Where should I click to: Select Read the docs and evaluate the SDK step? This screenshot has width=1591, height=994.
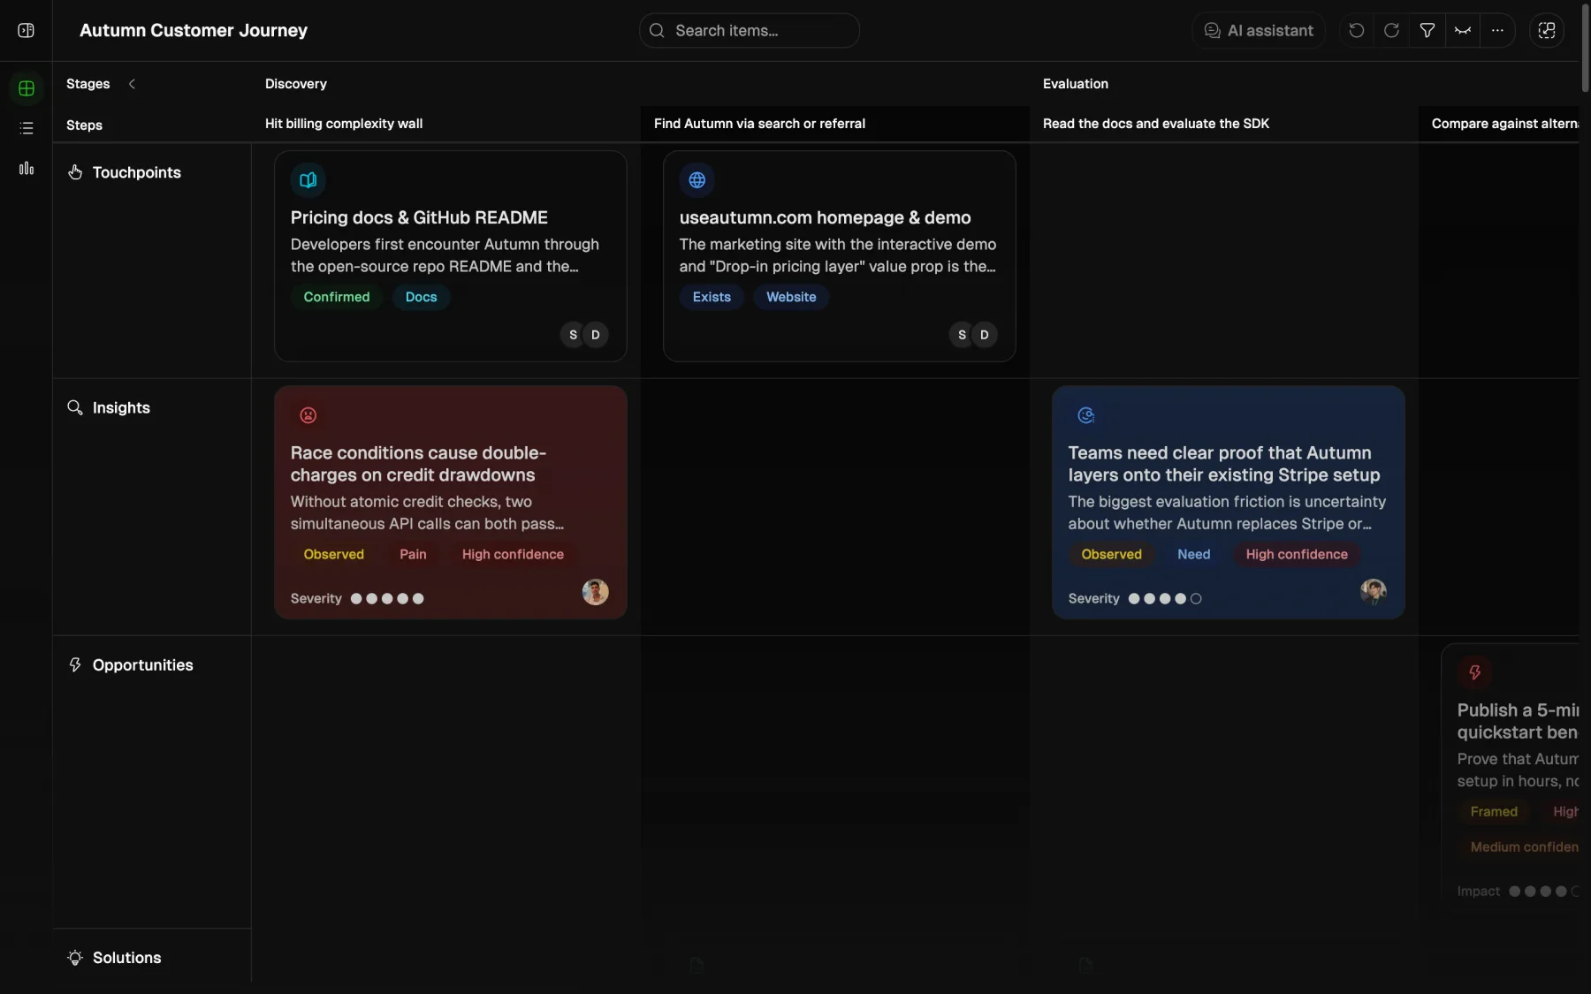(1156, 124)
